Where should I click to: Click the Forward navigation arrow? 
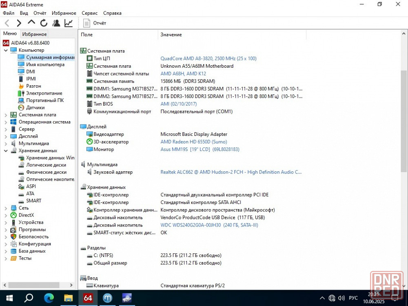(19, 23)
